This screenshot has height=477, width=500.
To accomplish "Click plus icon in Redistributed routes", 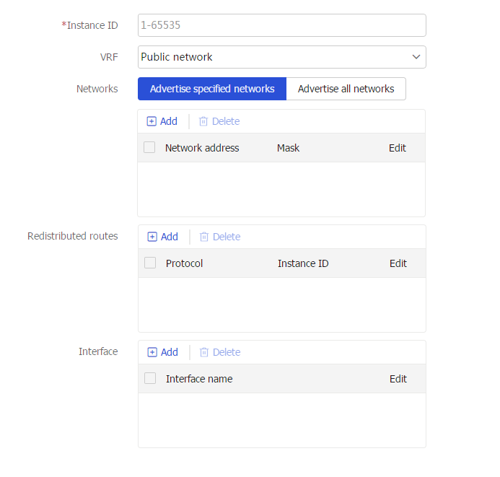I will pyautogui.click(x=152, y=237).
